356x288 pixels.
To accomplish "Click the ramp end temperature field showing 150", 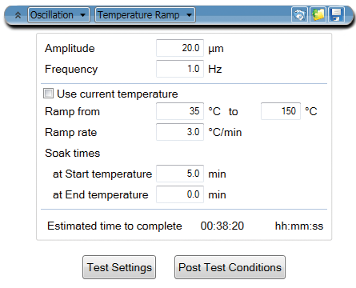I will tap(281, 111).
